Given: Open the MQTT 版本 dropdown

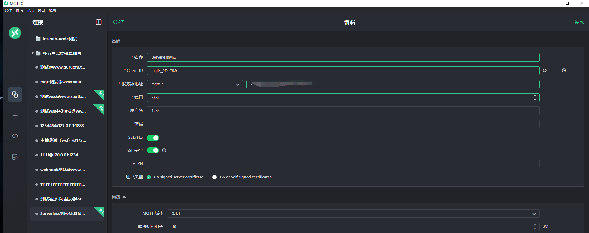Looking at the screenshot, I should click(353, 213).
